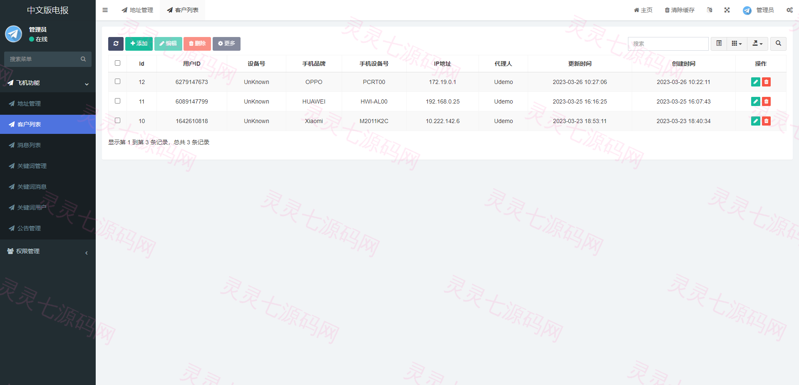The height and width of the screenshot is (385, 799).
Task: Click 清除缓存 clear cache link
Action: click(x=680, y=10)
